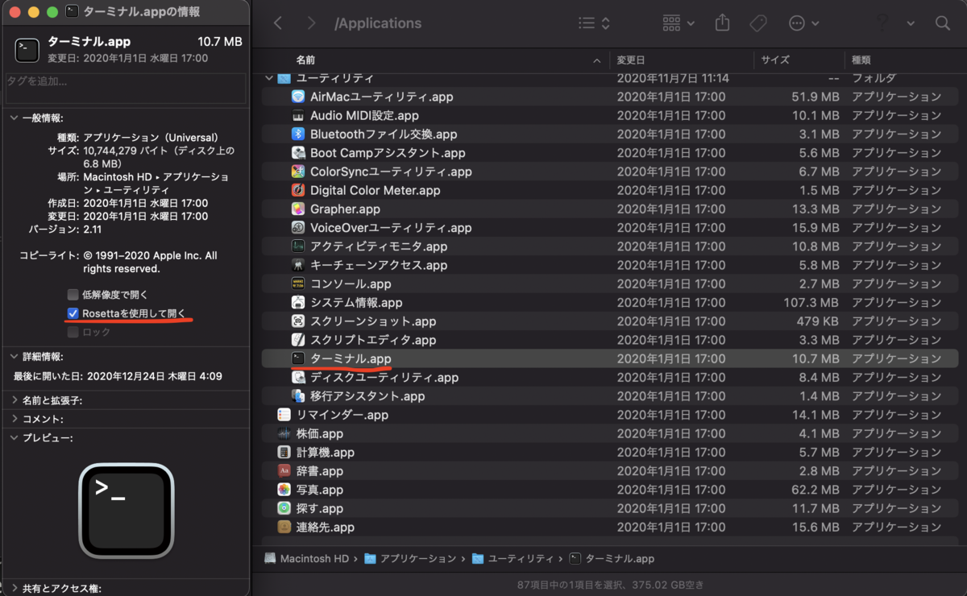Click the アクティビティモニタ.app icon
This screenshot has height=596, width=967.
tap(298, 246)
